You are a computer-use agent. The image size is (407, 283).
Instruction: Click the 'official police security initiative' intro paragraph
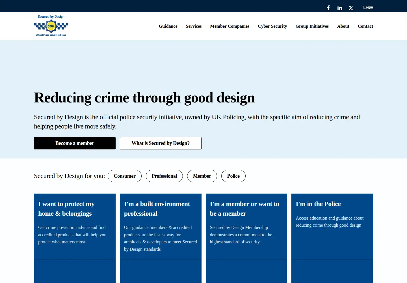(197, 122)
